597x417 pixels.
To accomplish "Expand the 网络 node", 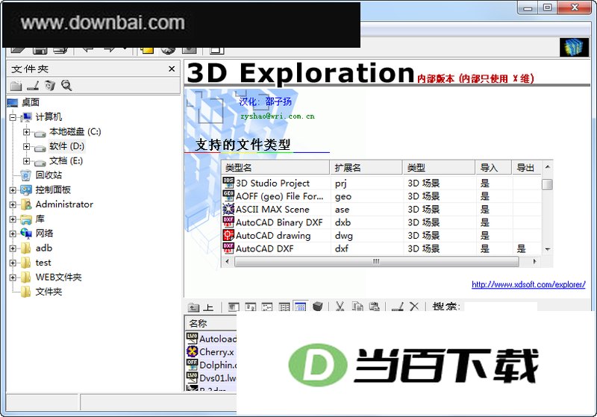I will tap(13, 233).
